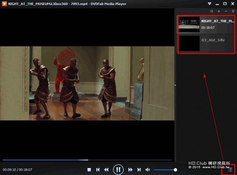Image resolution: width=237 pixels, height=175 pixels.
Task: Add a file with the plus icon
Action: 219,11
